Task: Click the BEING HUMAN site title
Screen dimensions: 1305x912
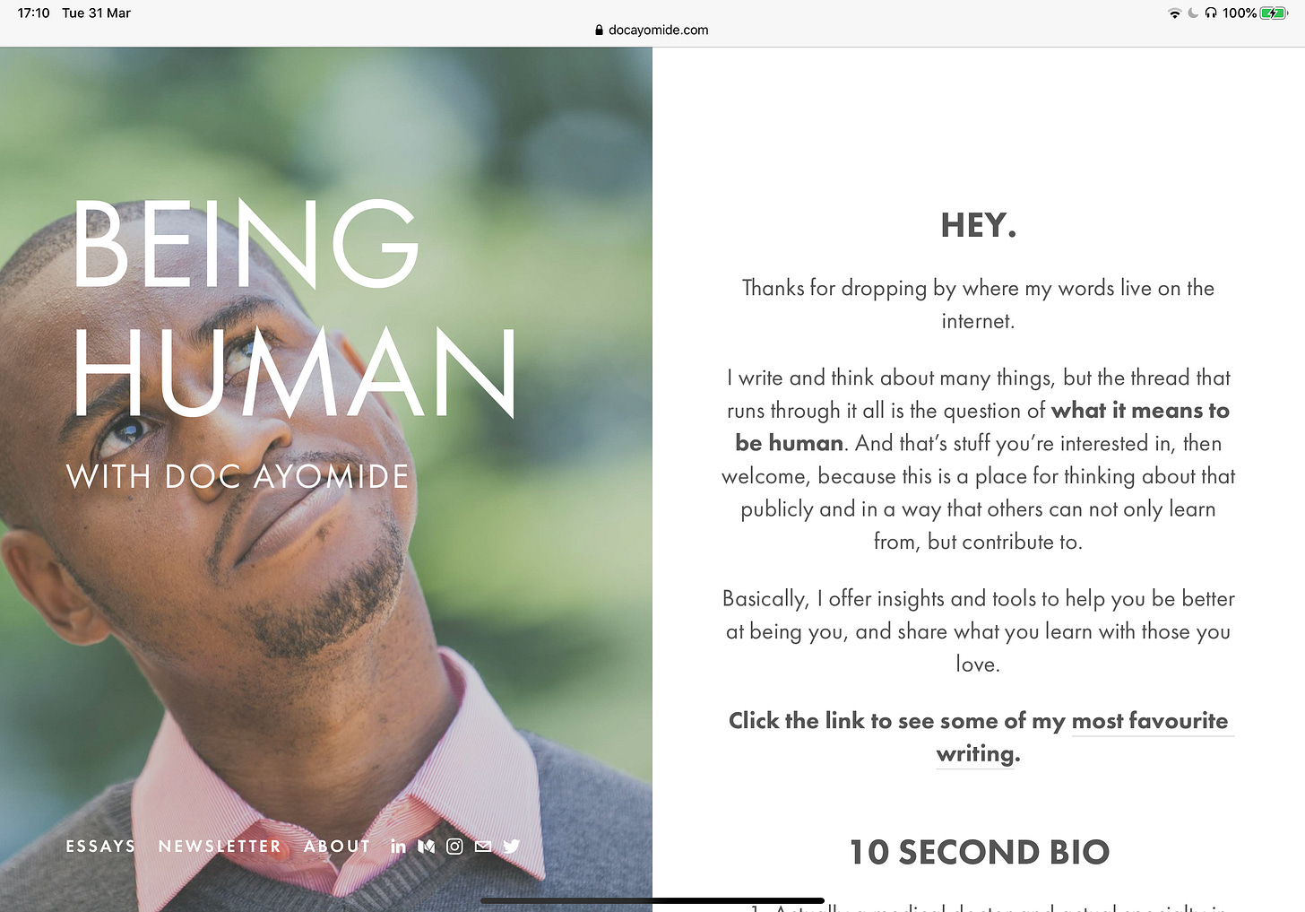Action: [294, 308]
